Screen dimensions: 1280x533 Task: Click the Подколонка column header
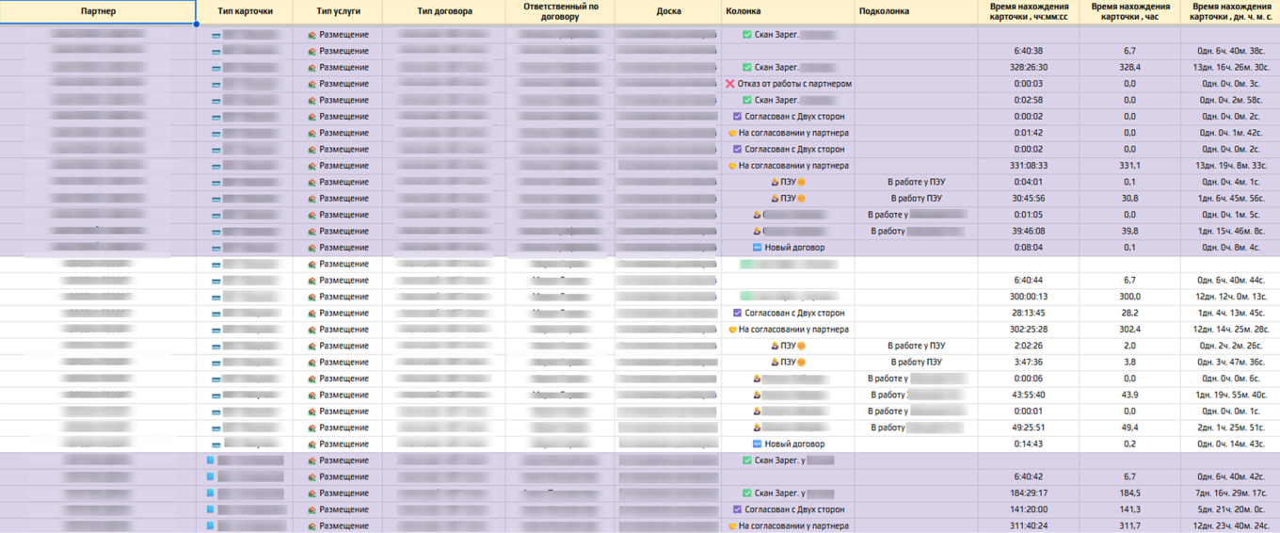917,11
